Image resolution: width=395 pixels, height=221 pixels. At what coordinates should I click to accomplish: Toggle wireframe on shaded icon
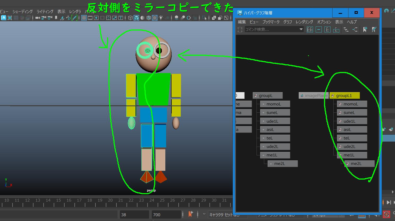point(149,18)
